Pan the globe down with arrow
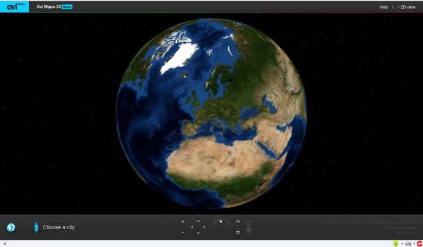This screenshot has height=247, width=423. point(198,232)
